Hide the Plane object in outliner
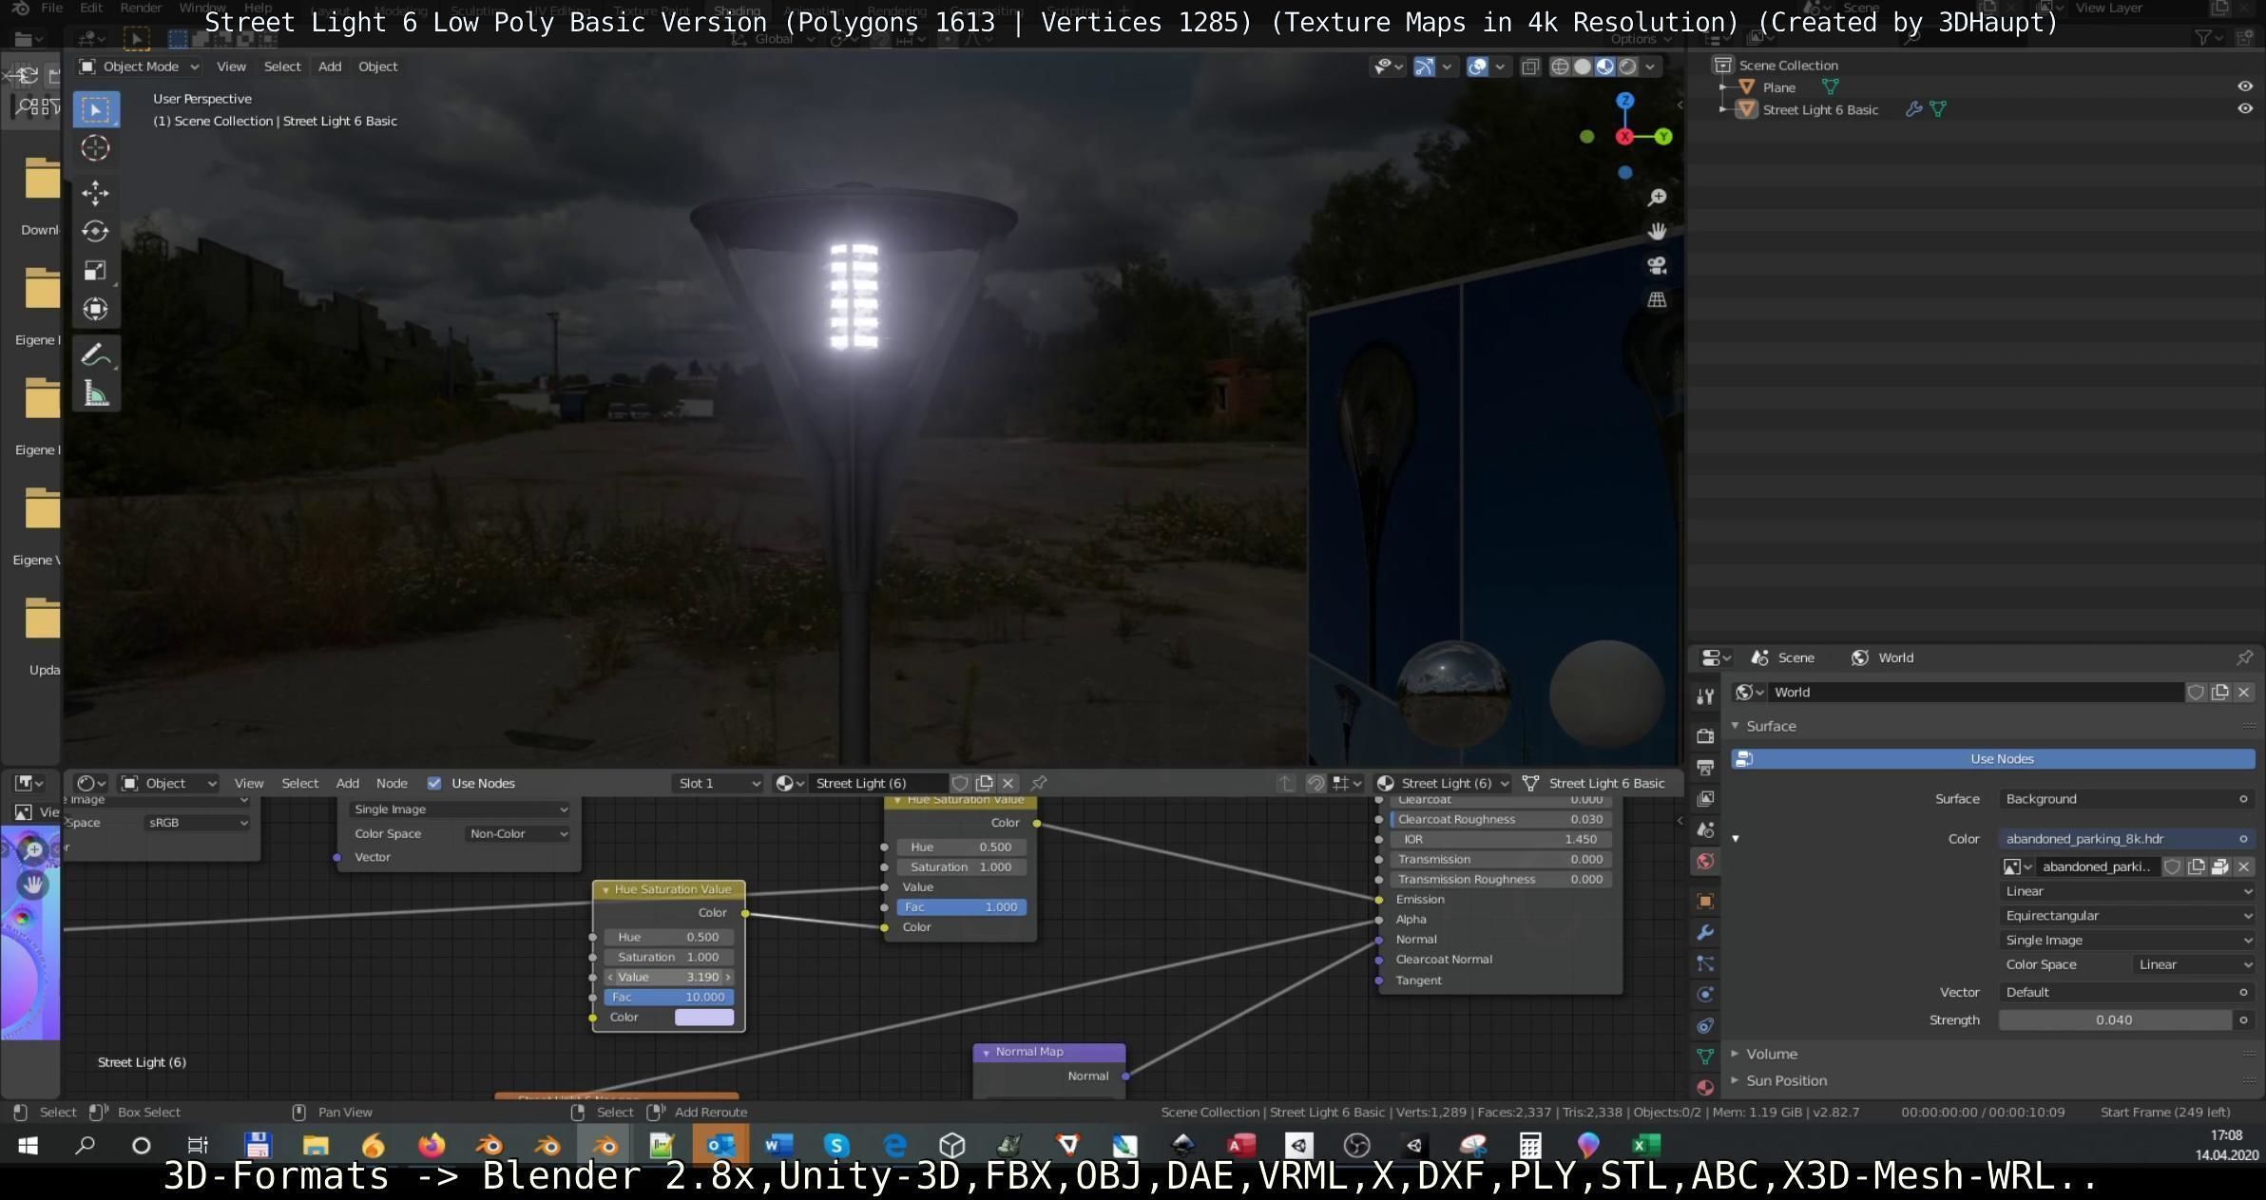The height and width of the screenshot is (1200, 2266). 2245,86
